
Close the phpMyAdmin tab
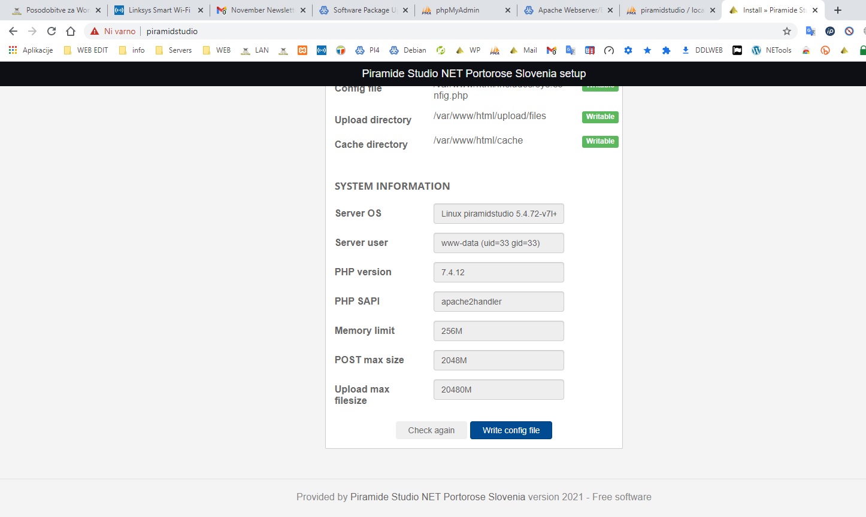click(508, 10)
